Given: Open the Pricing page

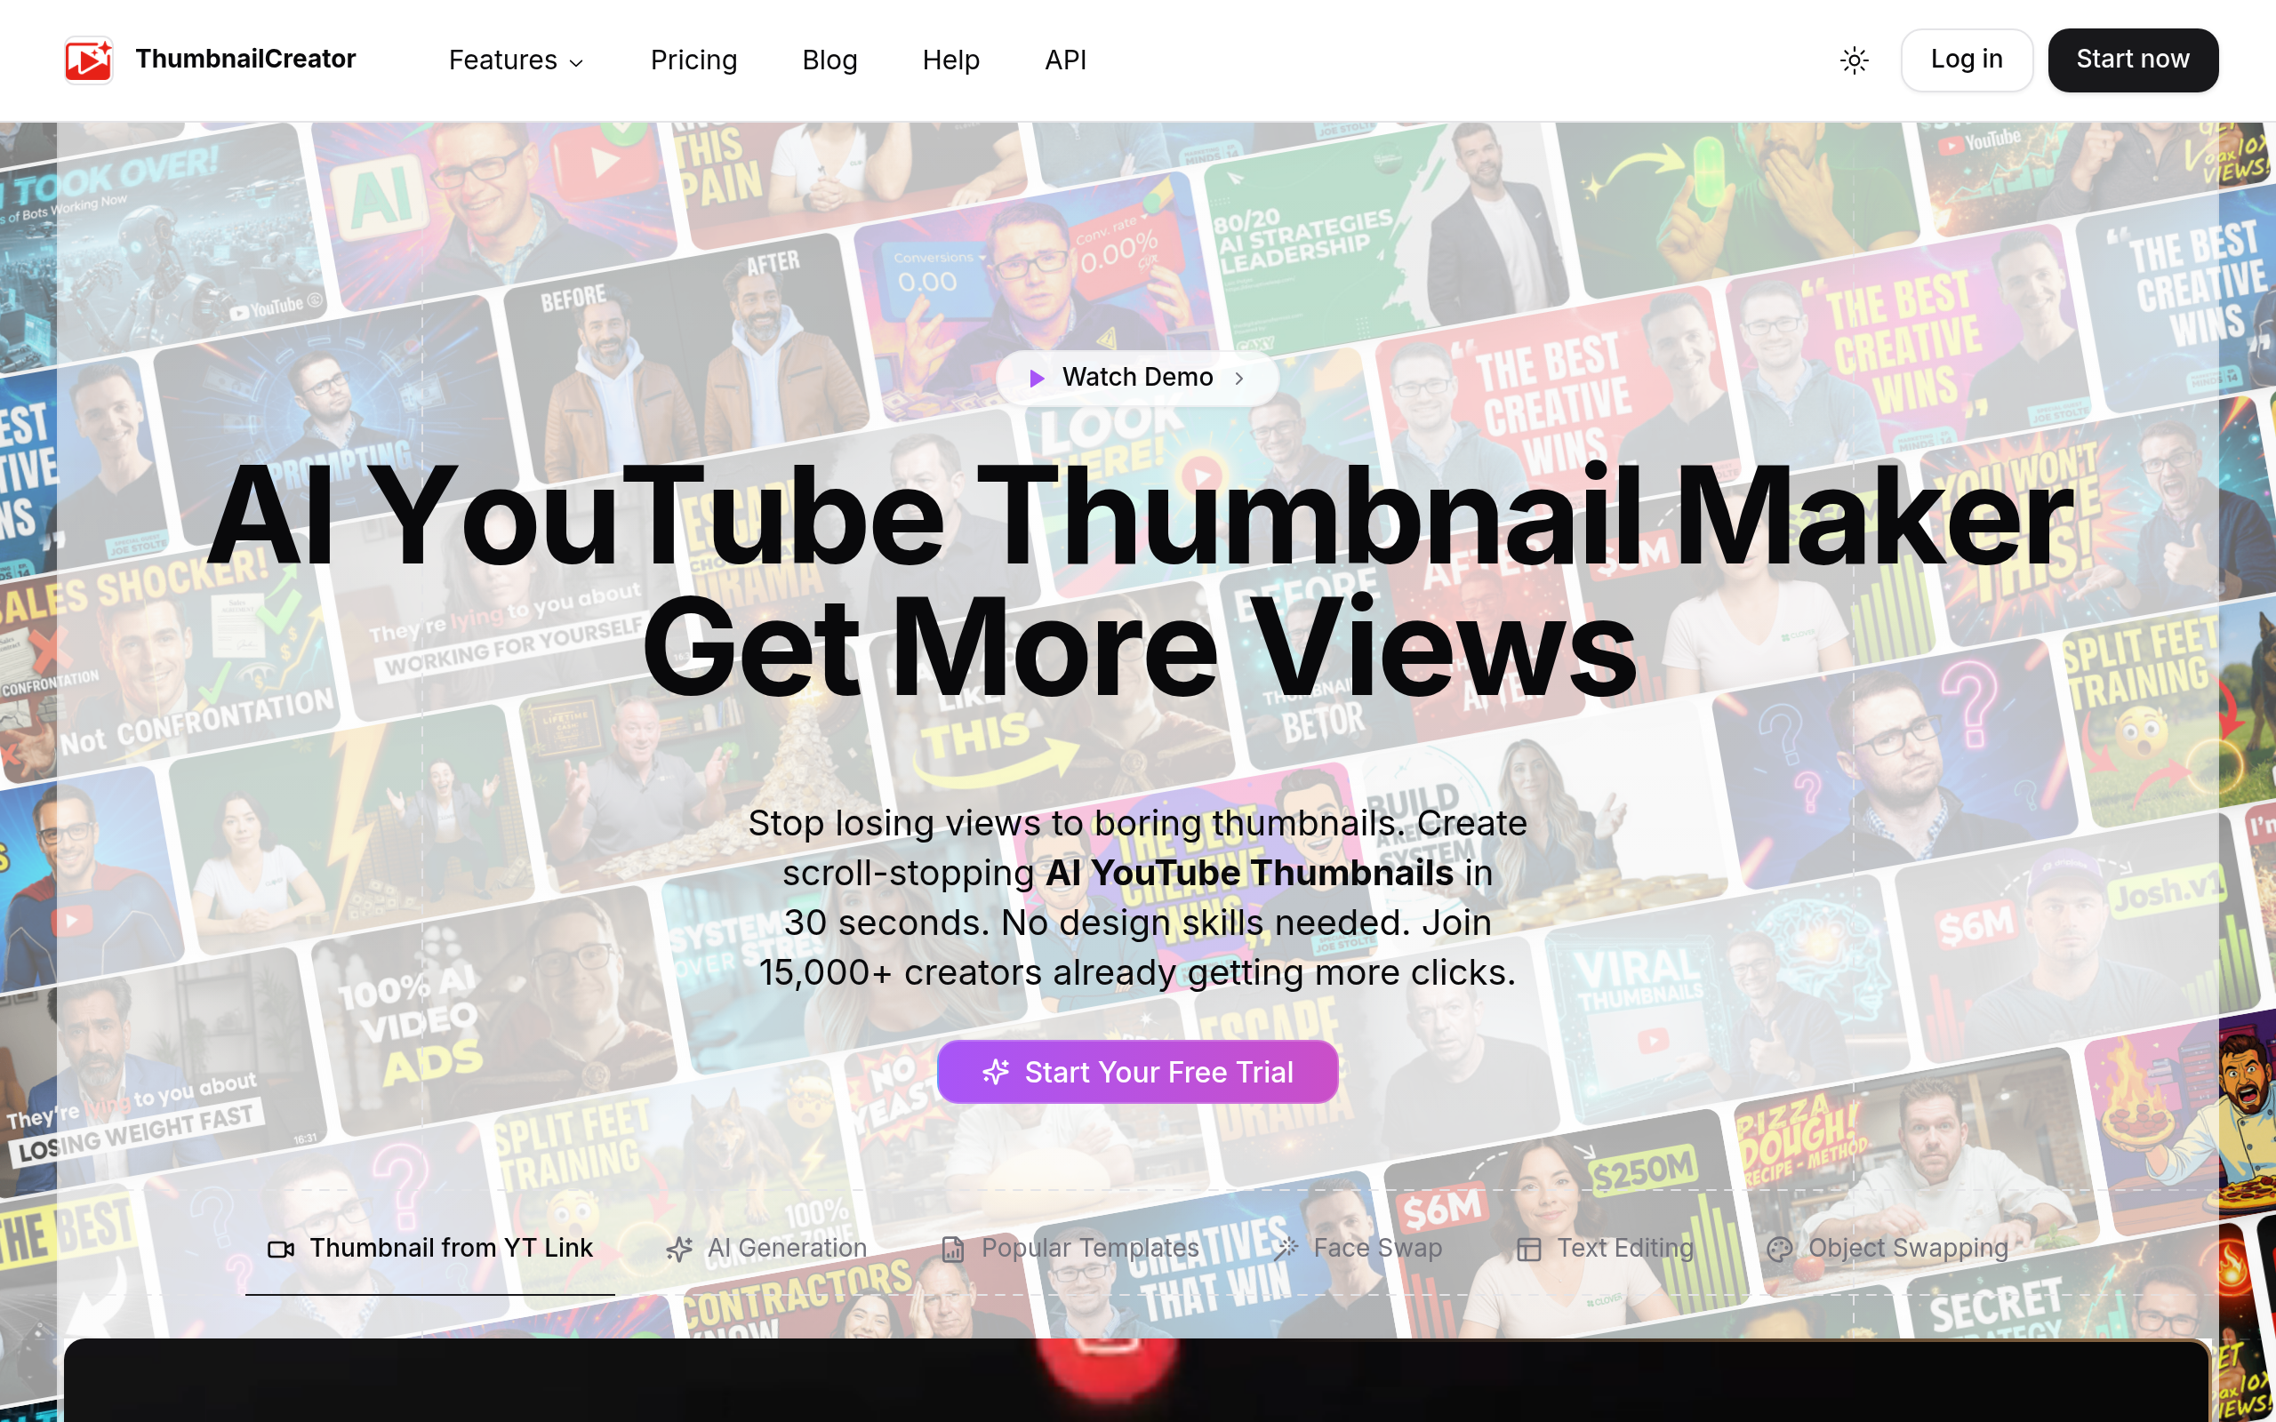Looking at the screenshot, I should point(694,60).
